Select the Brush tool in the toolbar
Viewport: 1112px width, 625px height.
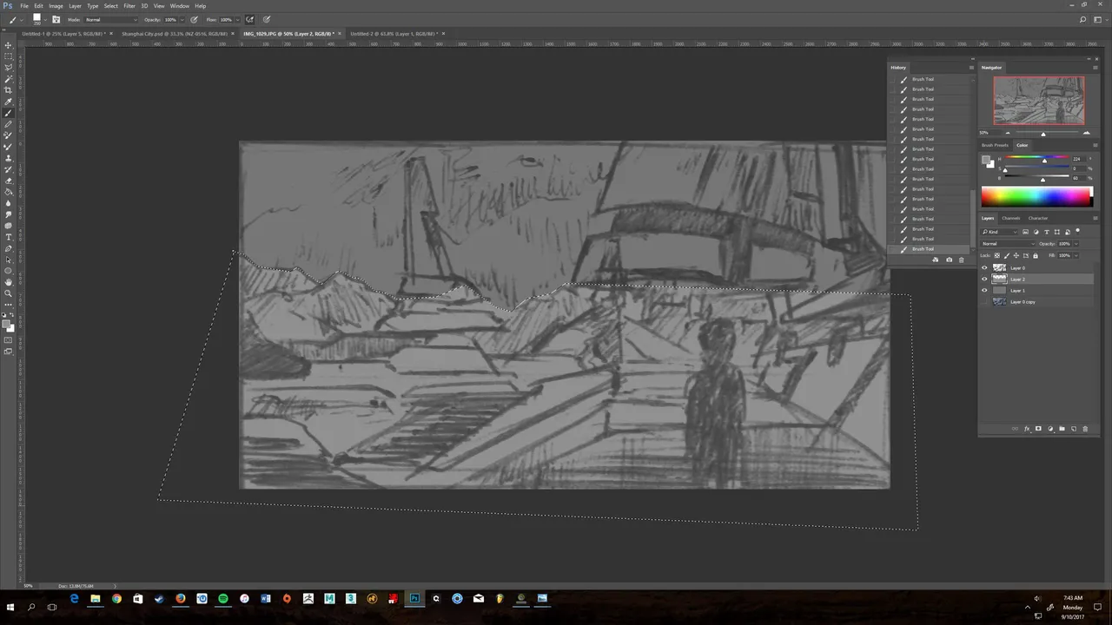9,113
